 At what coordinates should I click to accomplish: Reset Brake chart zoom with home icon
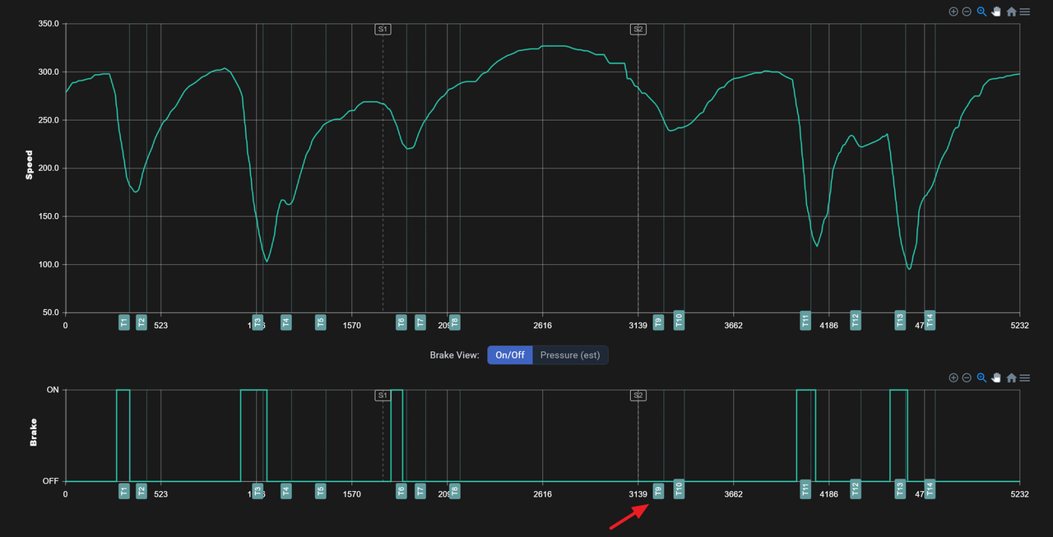pyautogui.click(x=1011, y=377)
